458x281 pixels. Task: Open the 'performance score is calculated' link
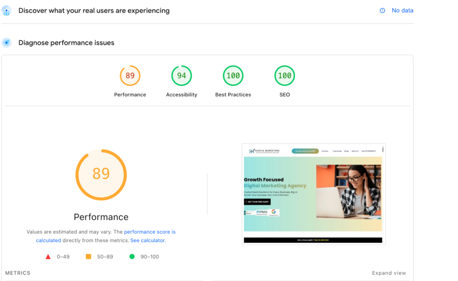click(x=150, y=232)
